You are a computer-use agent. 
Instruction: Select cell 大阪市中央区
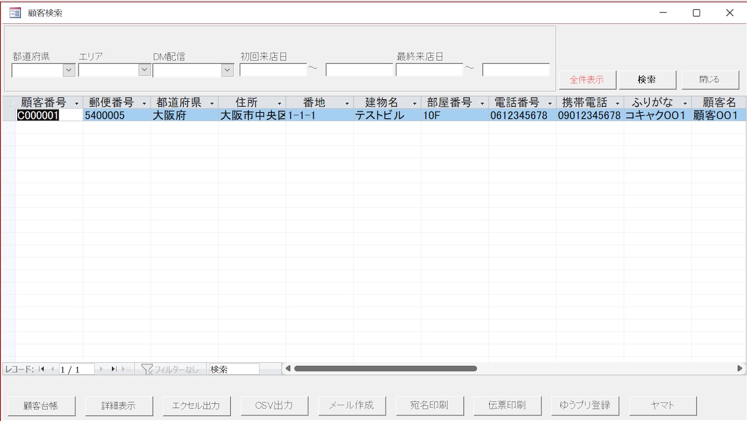tap(252, 115)
